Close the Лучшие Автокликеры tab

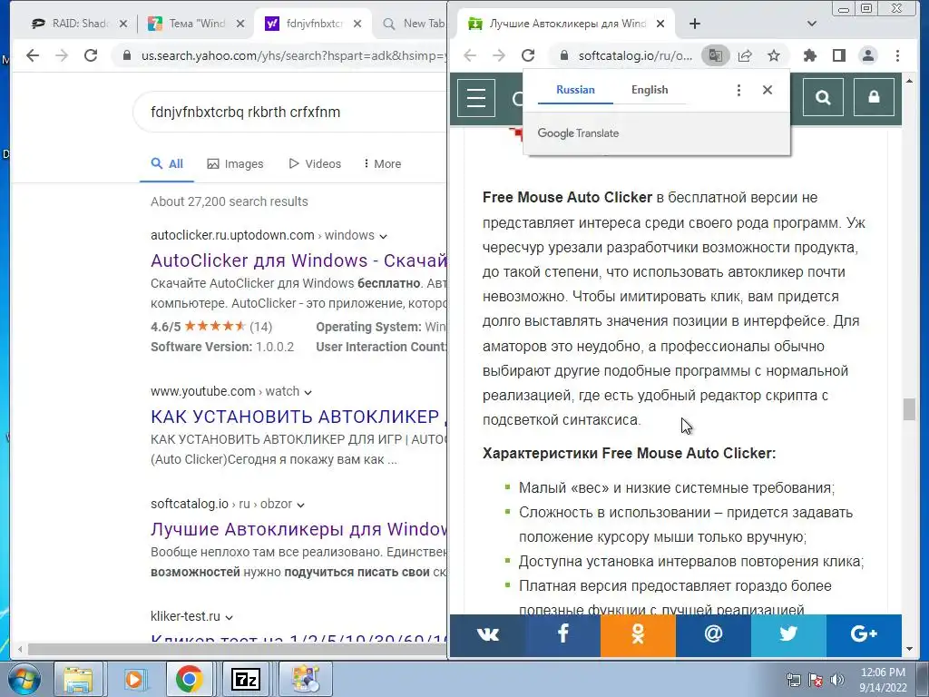[660, 24]
